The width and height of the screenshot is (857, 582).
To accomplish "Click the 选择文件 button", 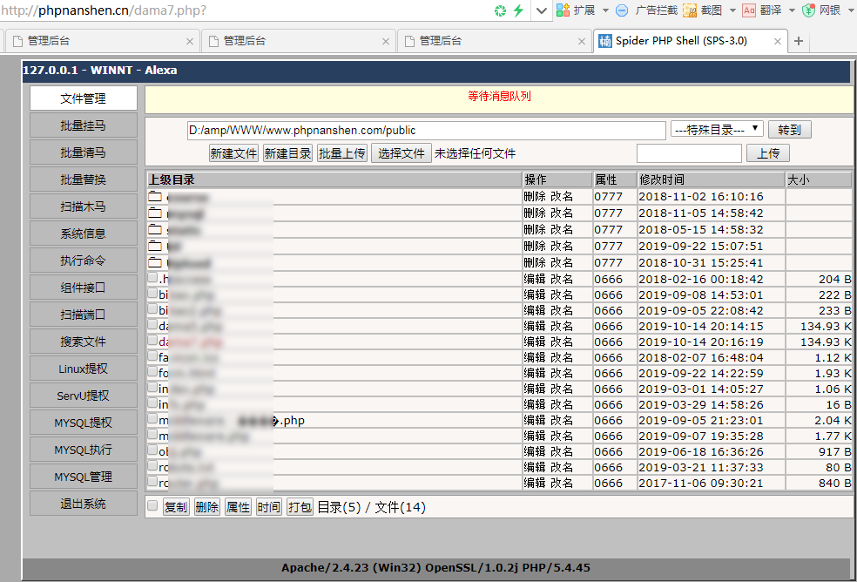I will point(402,153).
